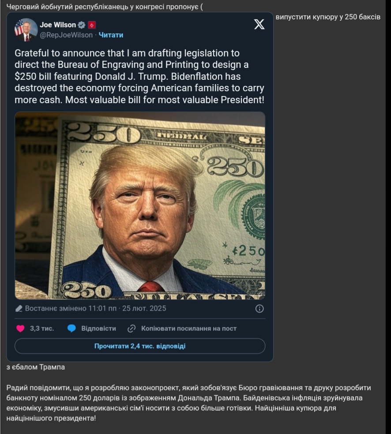Click the blue reply bubble icon
The height and width of the screenshot is (434, 391).
pos(71,329)
